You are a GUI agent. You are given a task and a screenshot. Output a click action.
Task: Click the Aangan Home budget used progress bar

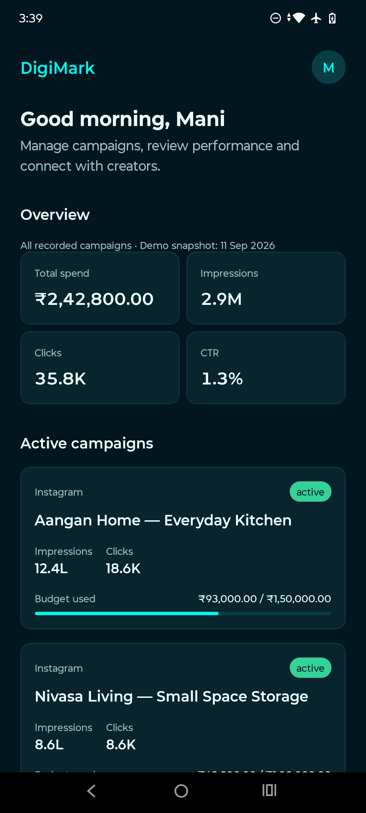coord(183,613)
